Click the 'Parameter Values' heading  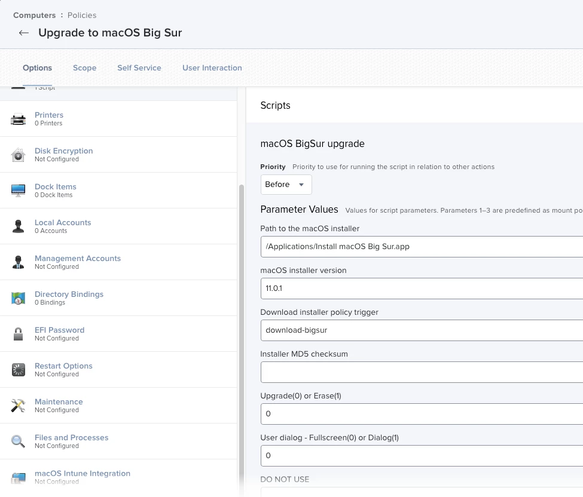pyautogui.click(x=299, y=210)
